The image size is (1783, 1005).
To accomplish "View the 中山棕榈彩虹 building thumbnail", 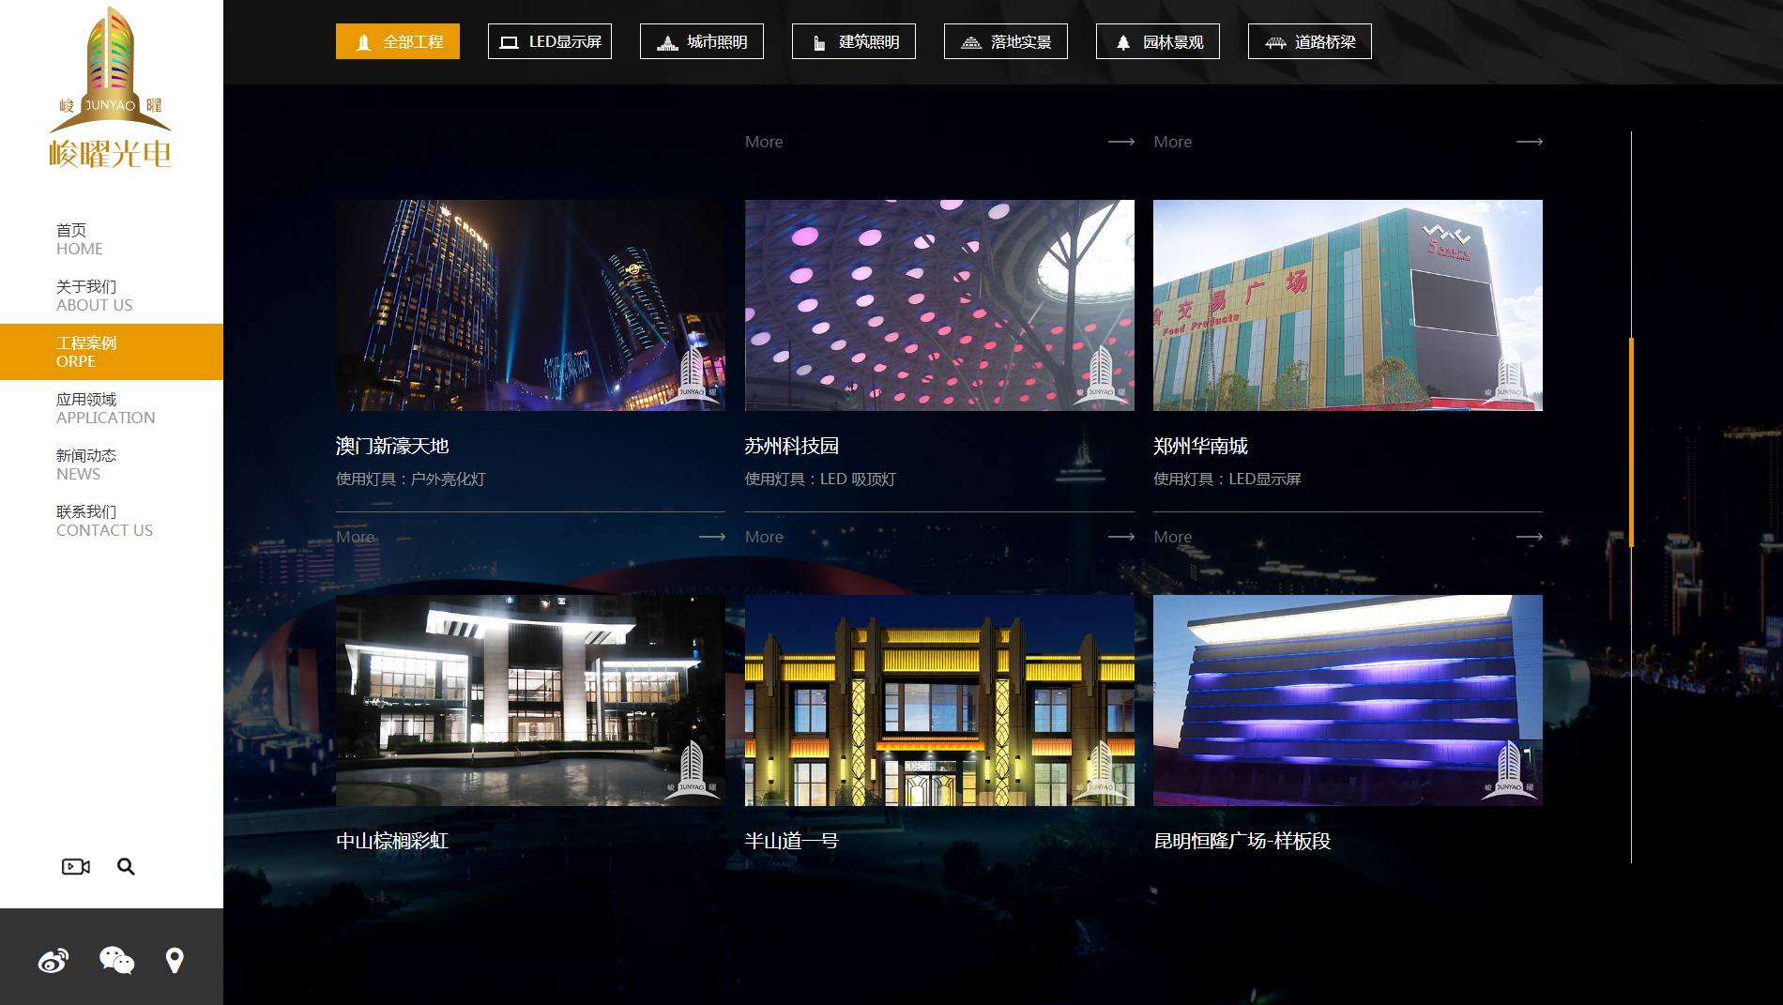I will 530,700.
